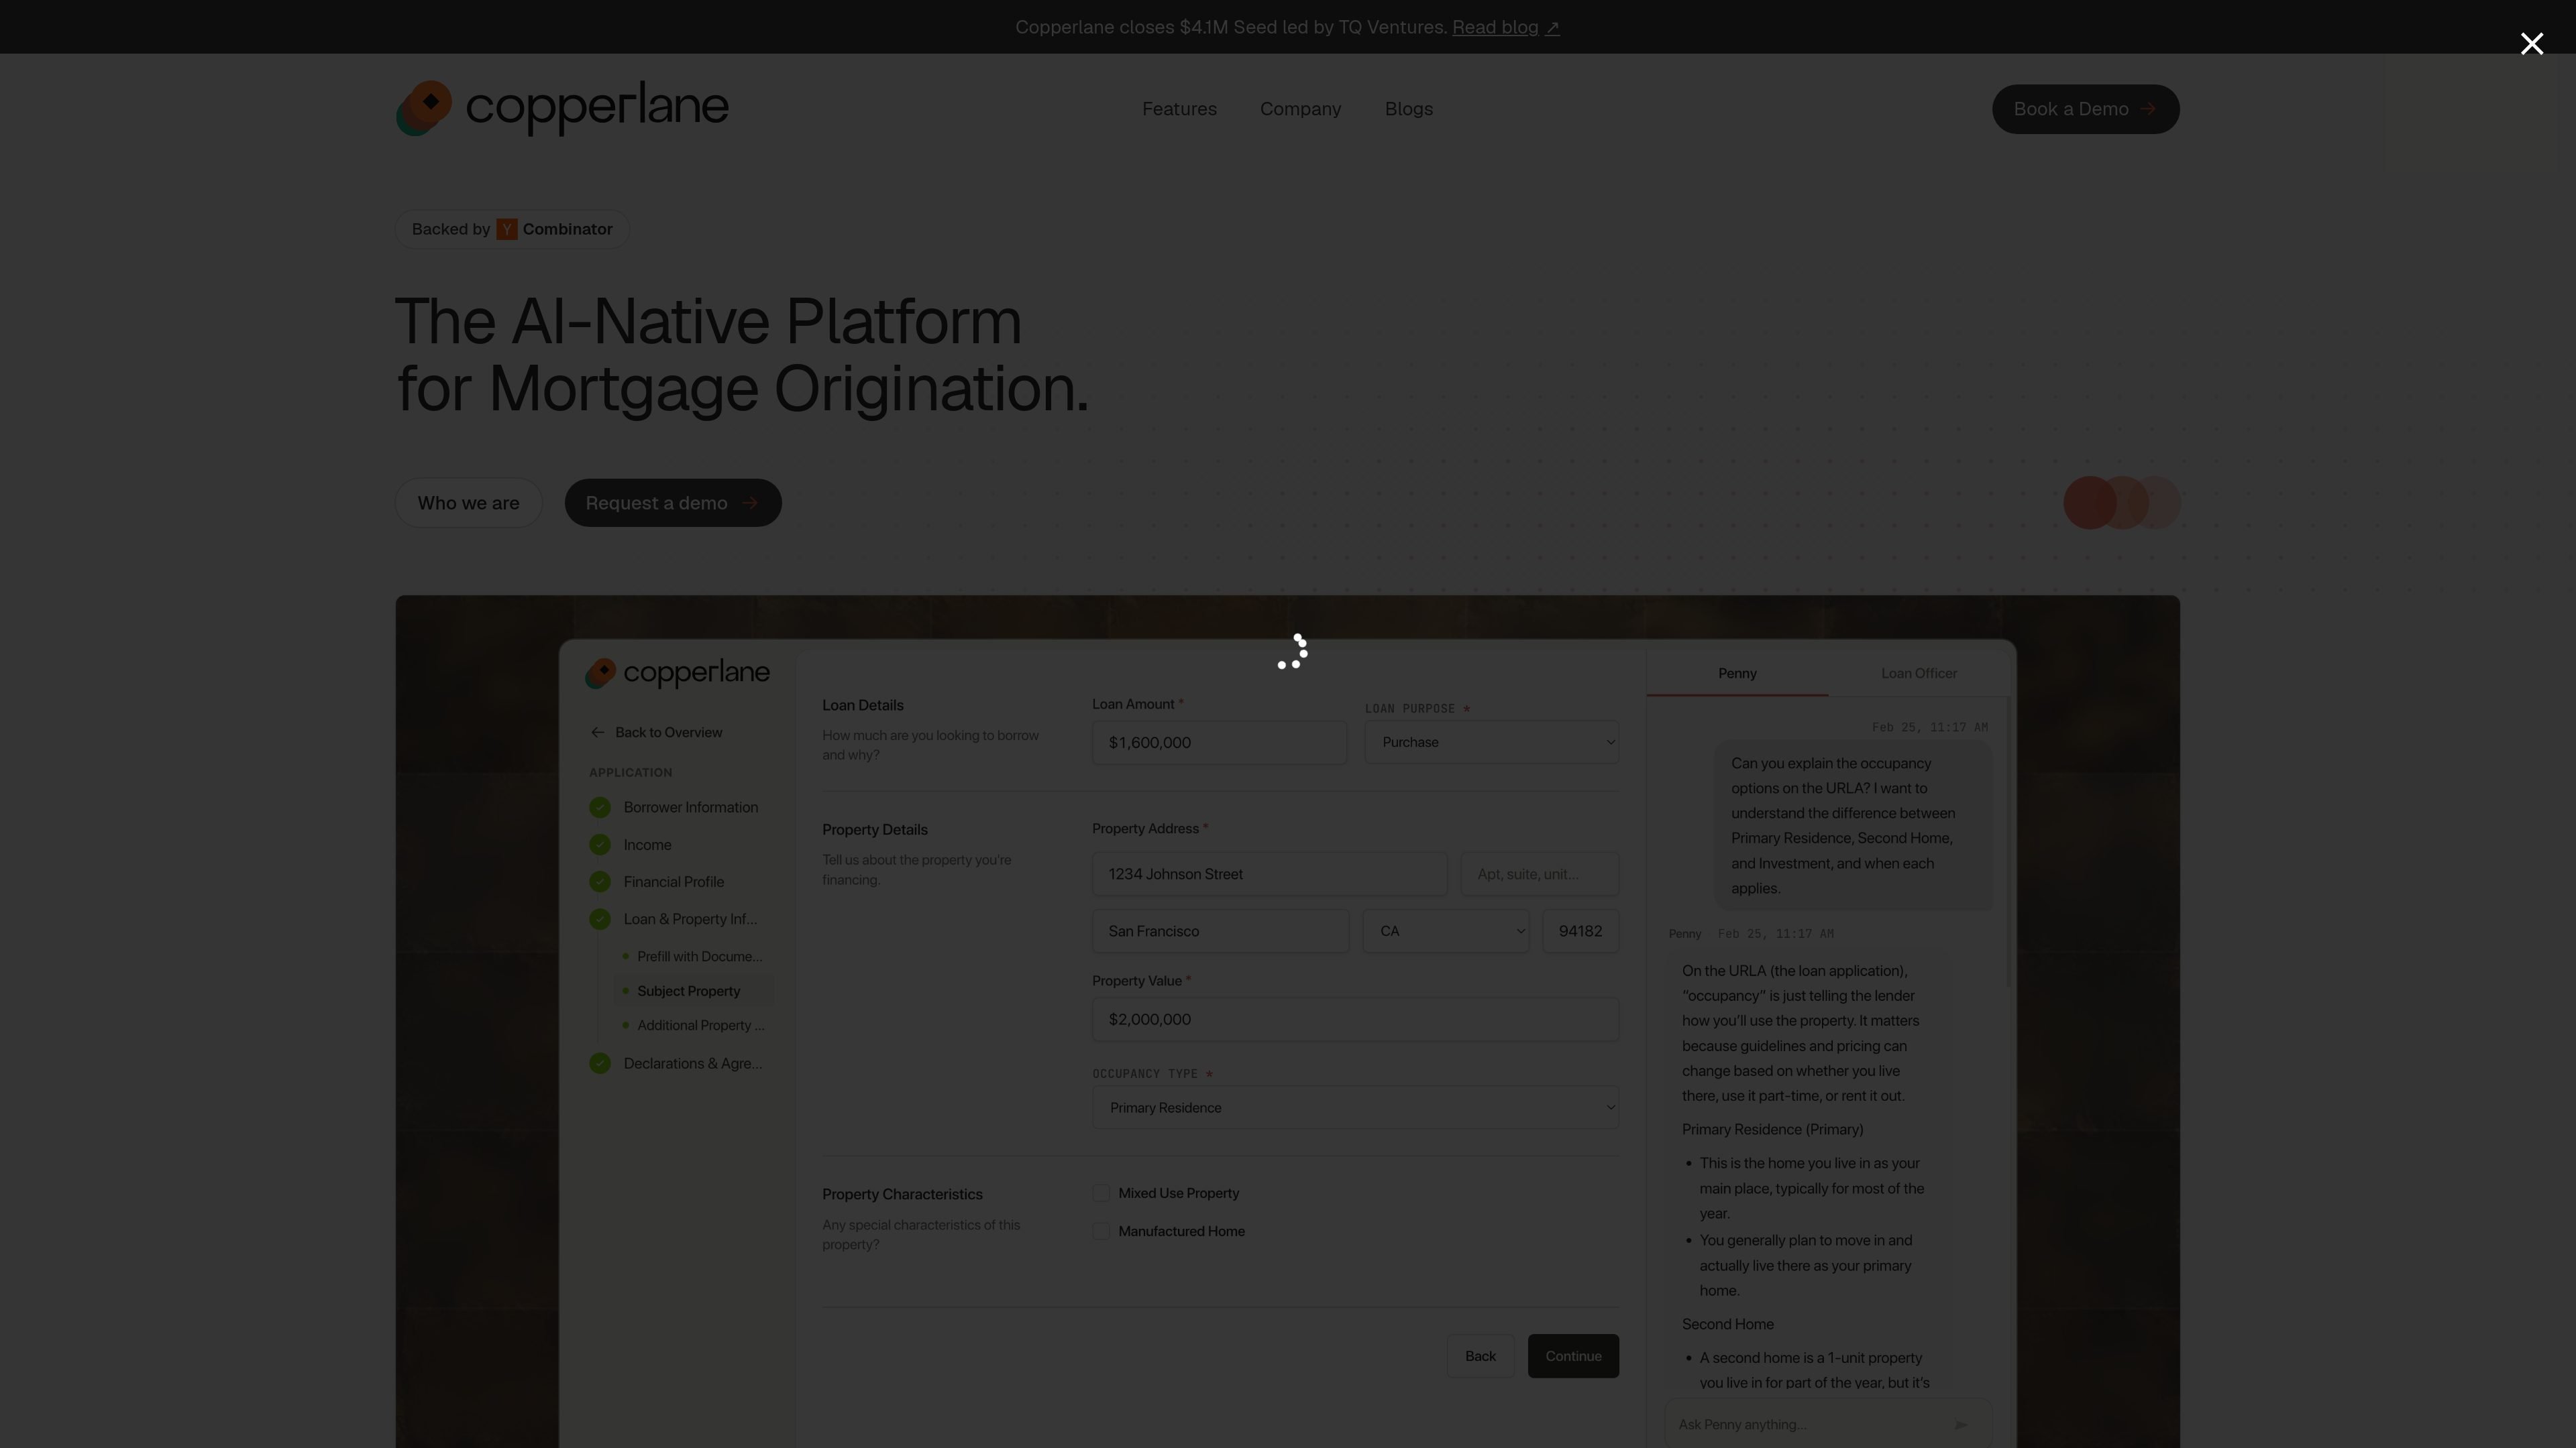
Task: Click the green check next to Financial Profile
Action: 600,882
